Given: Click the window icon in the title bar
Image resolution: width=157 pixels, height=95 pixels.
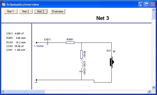Looking at the screenshot, I should (4, 4).
